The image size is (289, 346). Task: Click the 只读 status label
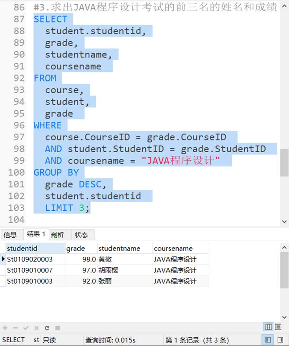coord(49,340)
